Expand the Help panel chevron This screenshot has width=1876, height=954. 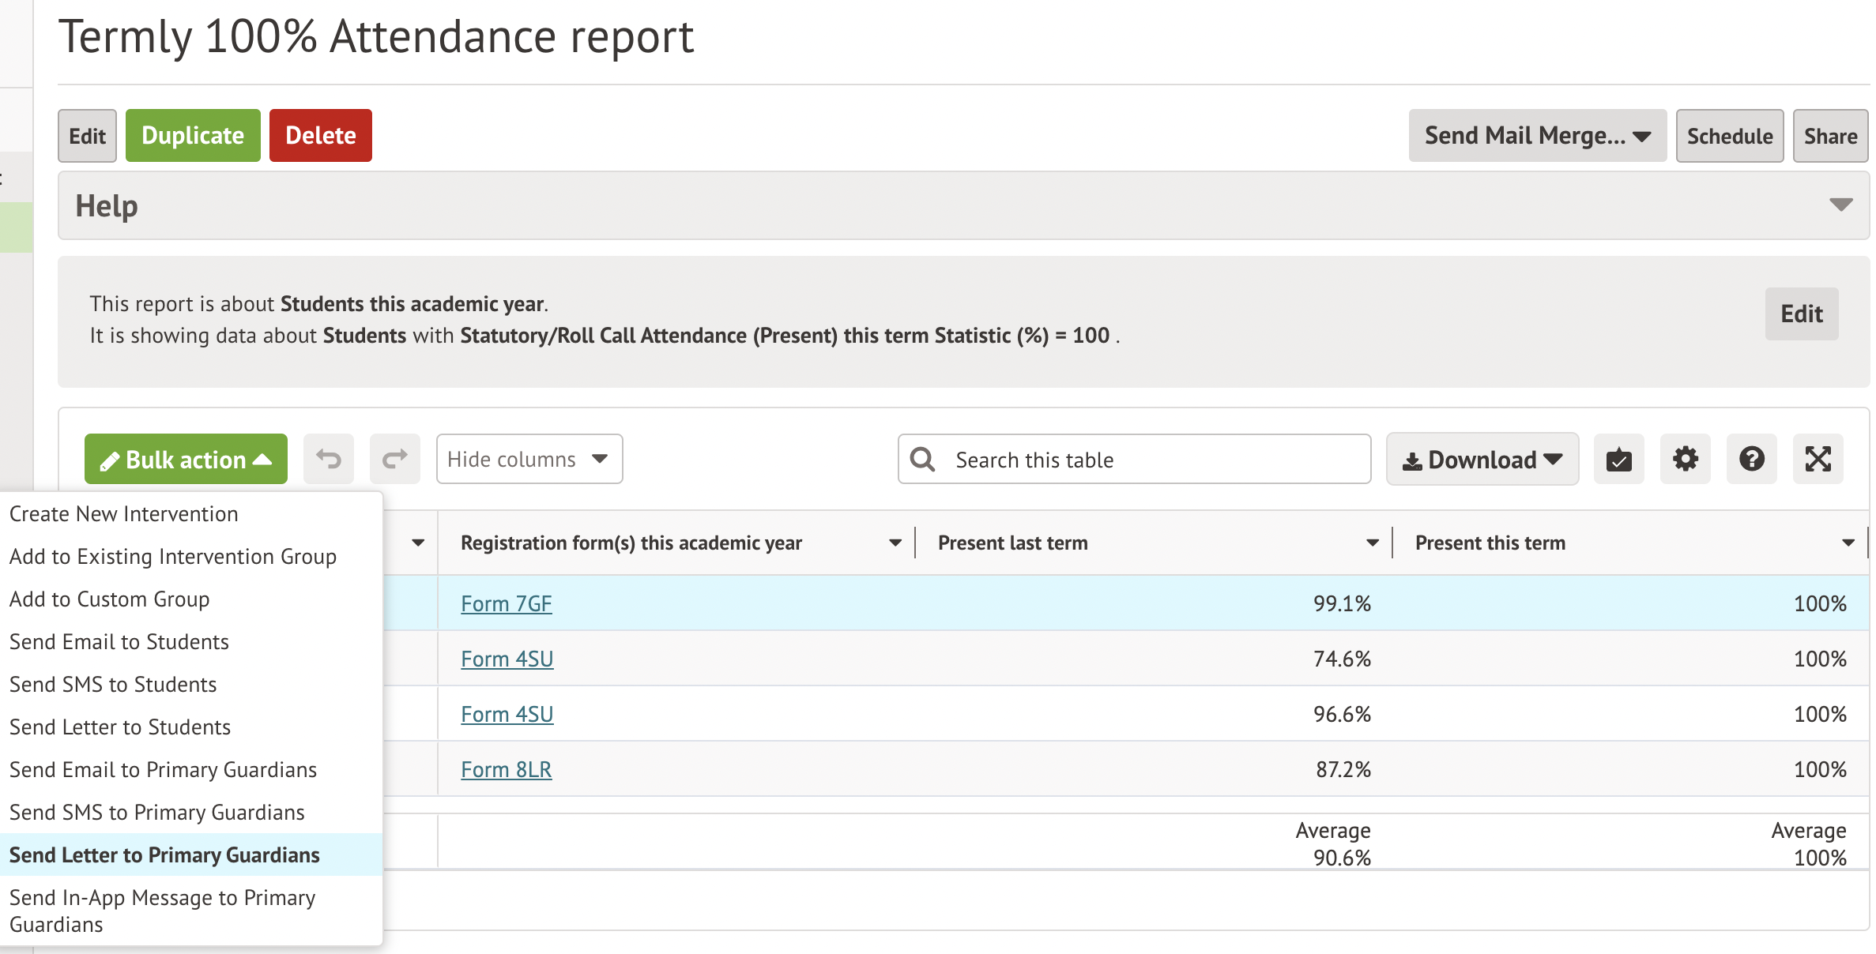pyautogui.click(x=1840, y=205)
